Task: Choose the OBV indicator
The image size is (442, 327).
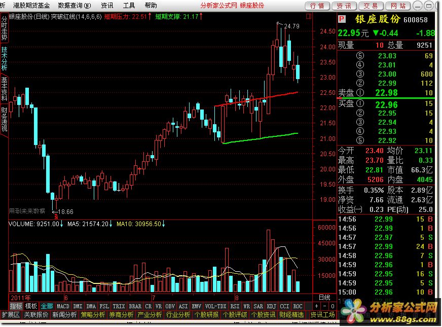Action: (170, 306)
